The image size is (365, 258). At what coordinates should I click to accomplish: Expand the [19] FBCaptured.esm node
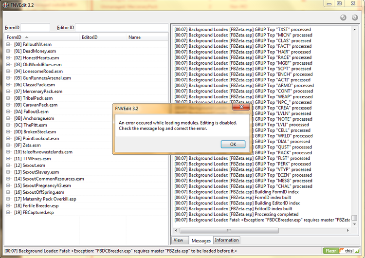(x=8, y=212)
